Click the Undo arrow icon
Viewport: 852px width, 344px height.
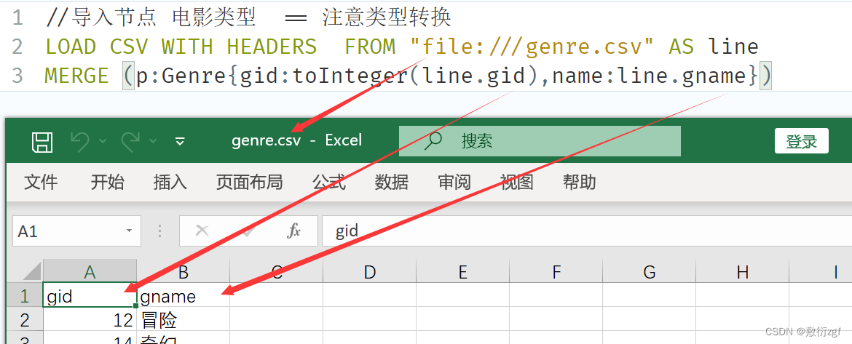[x=80, y=142]
